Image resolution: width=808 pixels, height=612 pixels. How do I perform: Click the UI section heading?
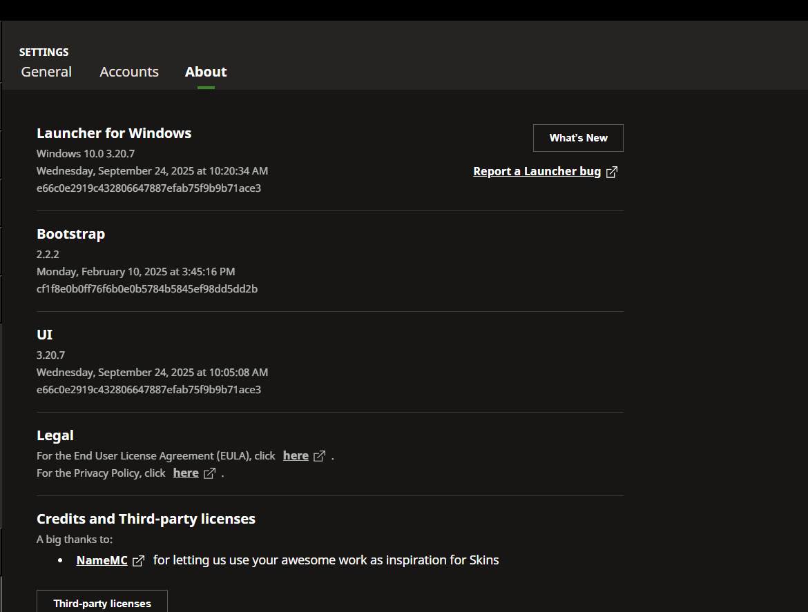[44, 335]
